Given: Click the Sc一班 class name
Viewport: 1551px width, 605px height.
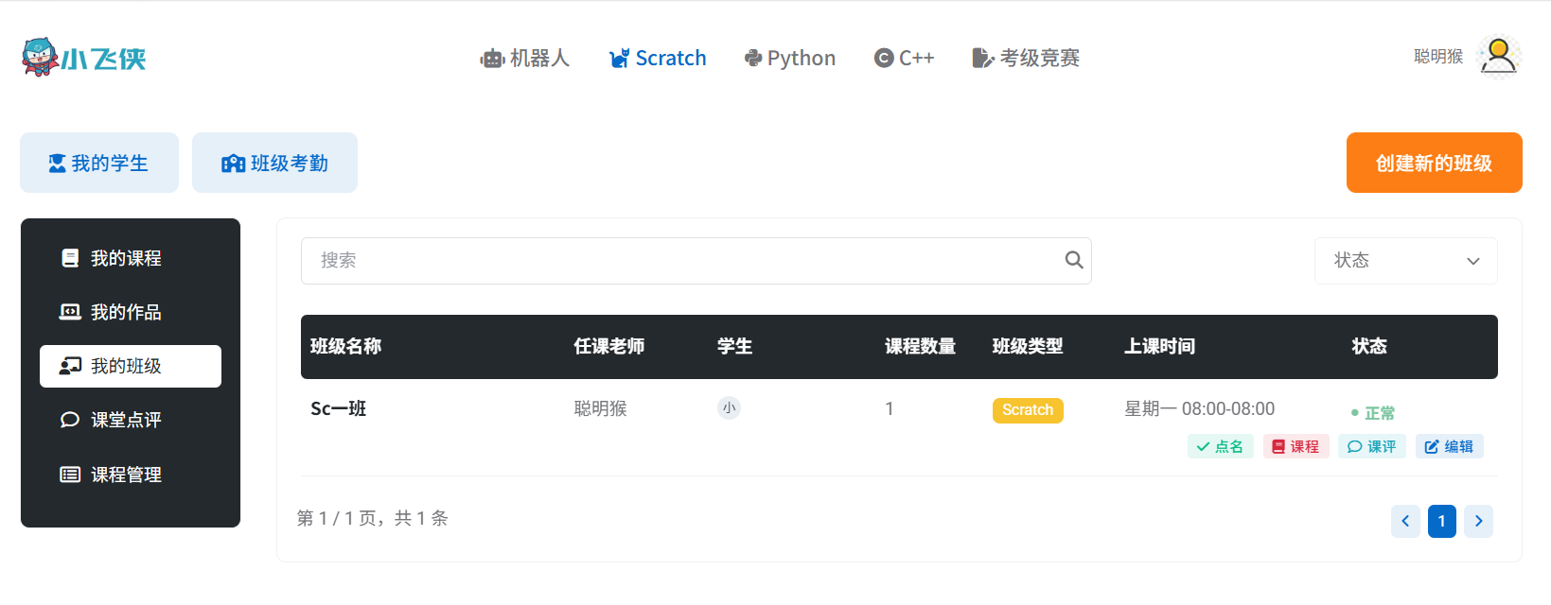Looking at the screenshot, I should 338,408.
